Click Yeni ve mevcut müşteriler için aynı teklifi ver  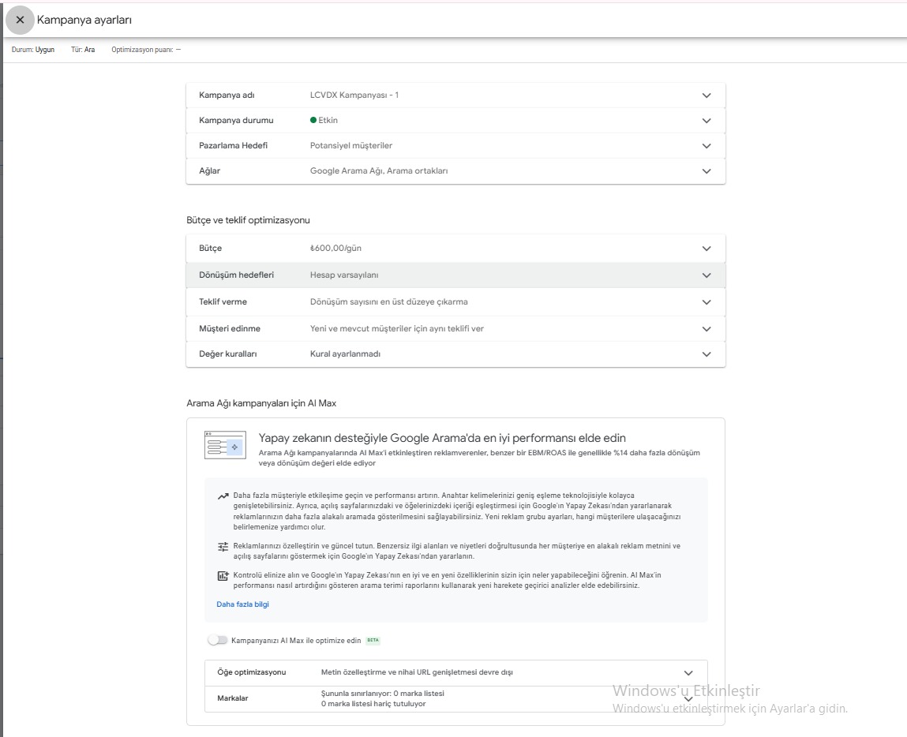(x=397, y=328)
